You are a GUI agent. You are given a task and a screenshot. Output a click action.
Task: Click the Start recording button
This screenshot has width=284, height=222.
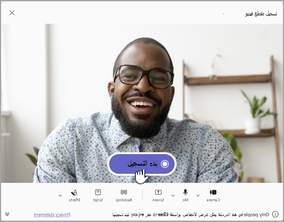point(142,163)
